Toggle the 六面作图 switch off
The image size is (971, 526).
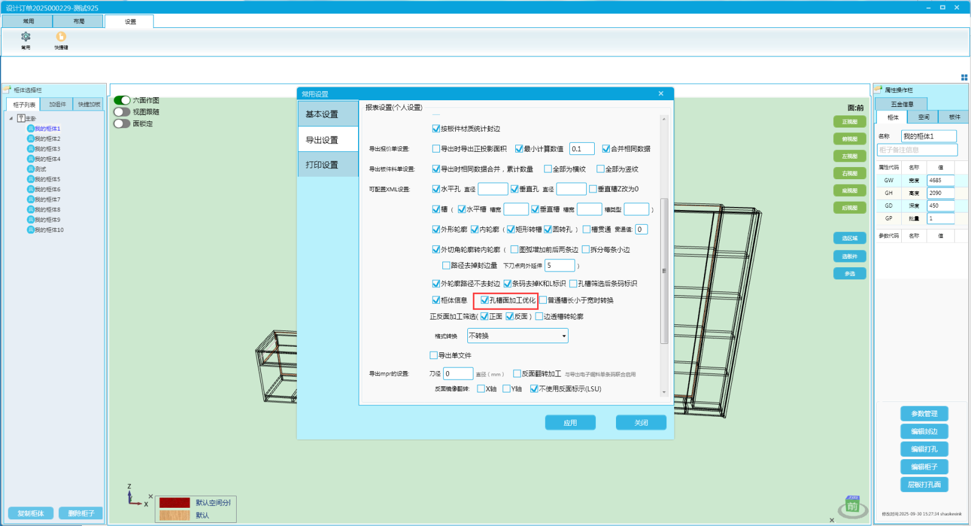(122, 100)
